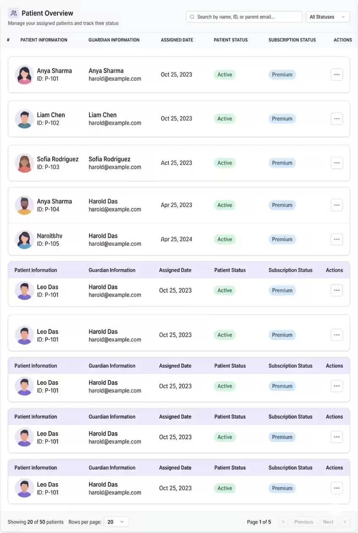Open actions menu for patient P-102

point(336,119)
